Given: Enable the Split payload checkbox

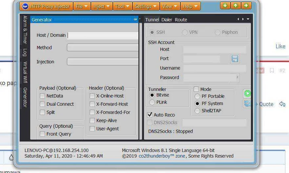Looking at the screenshot, I should pyautogui.click(x=42, y=112).
